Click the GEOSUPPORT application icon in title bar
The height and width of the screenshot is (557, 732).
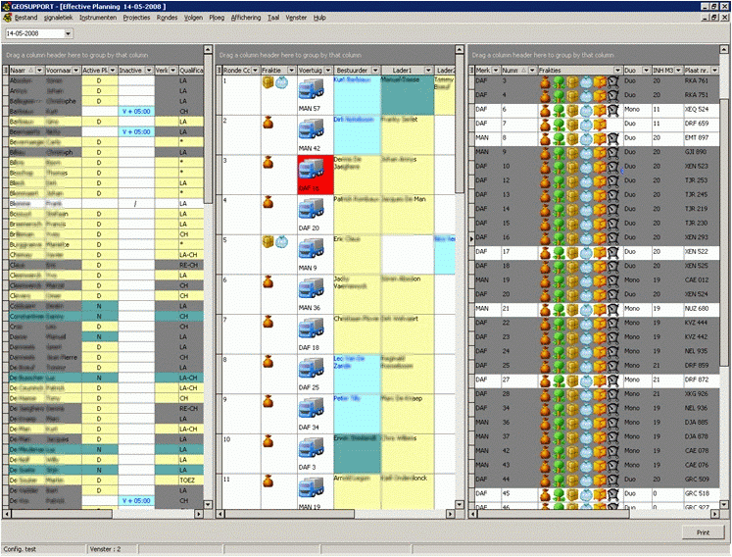8,6
